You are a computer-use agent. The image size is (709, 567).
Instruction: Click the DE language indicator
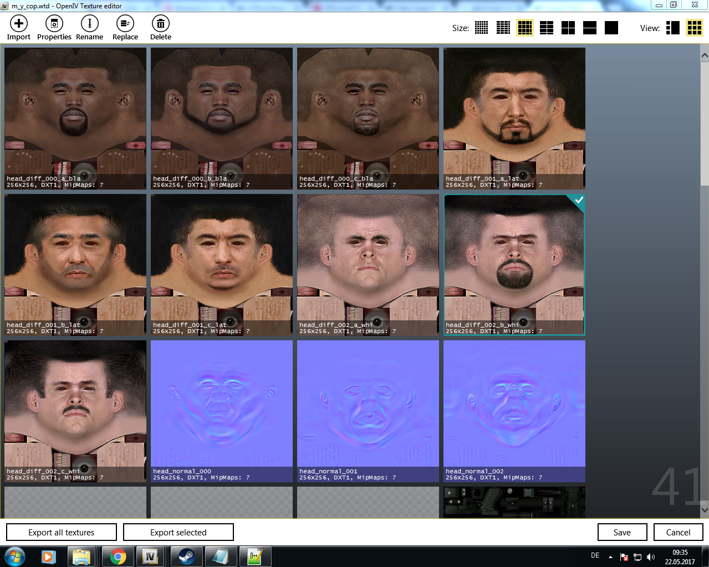pyautogui.click(x=595, y=555)
